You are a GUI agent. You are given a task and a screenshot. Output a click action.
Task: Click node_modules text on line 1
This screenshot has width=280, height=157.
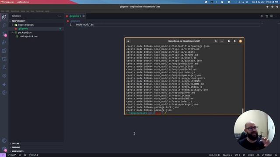coord(84,24)
